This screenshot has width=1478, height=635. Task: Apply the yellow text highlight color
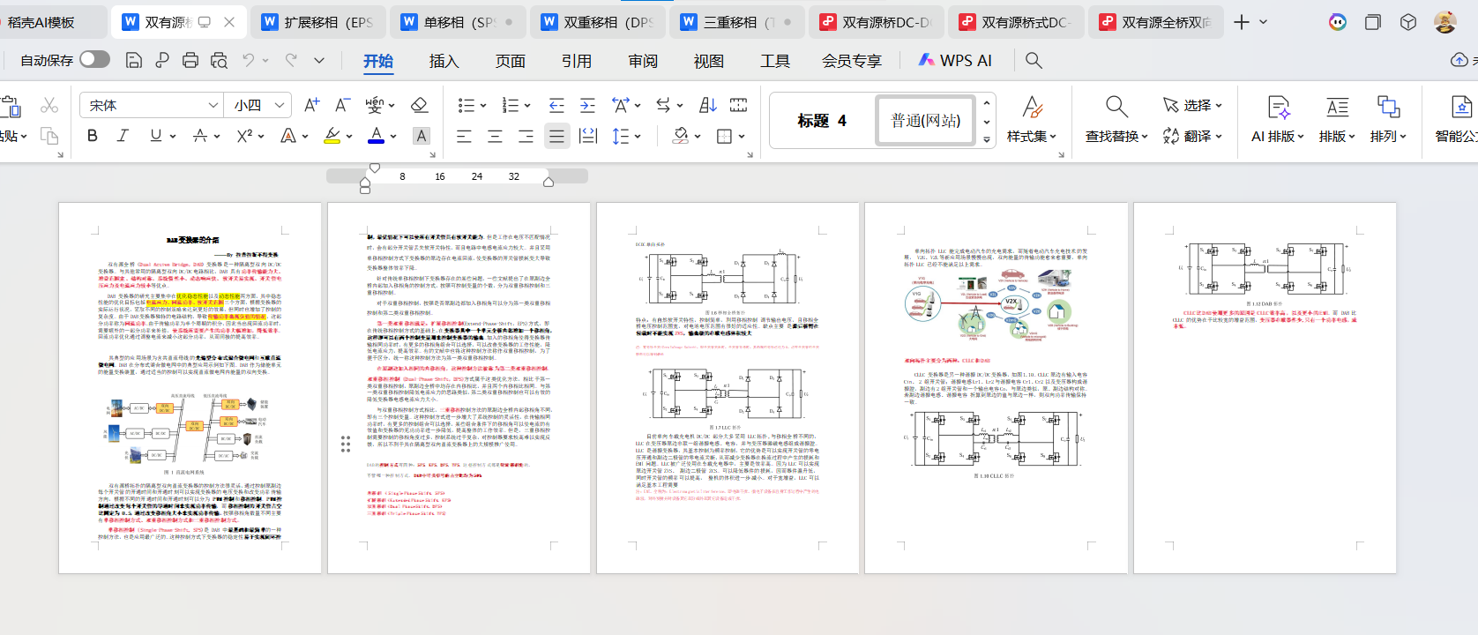pos(332,136)
